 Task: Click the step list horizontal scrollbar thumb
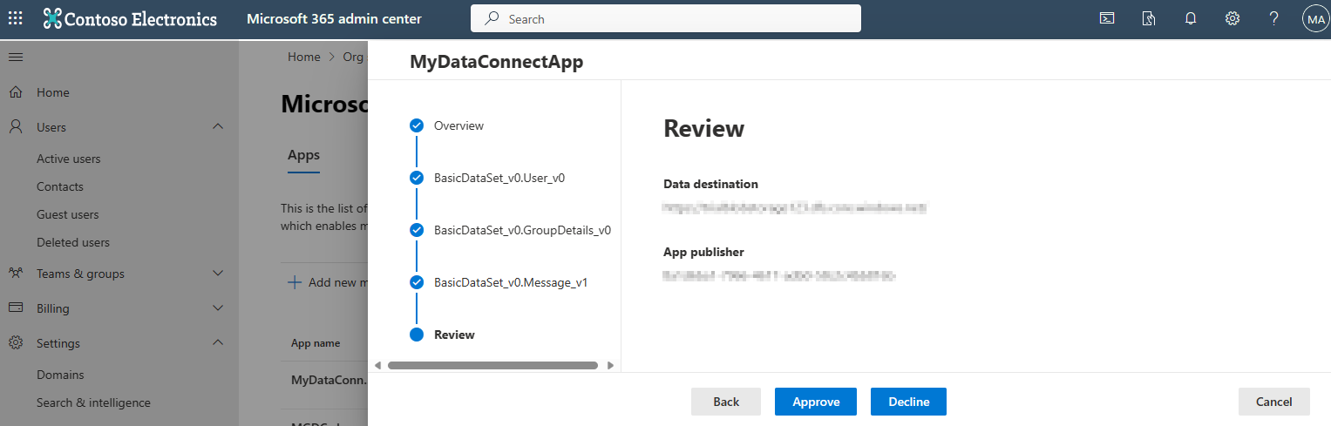click(x=492, y=366)
